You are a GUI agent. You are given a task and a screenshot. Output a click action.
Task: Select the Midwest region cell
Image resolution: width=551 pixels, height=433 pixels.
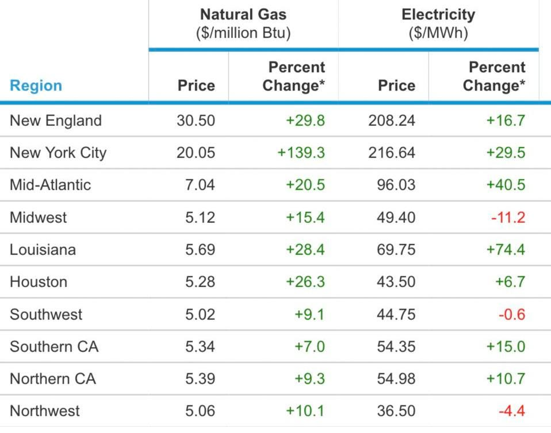(x=39, y=218)
